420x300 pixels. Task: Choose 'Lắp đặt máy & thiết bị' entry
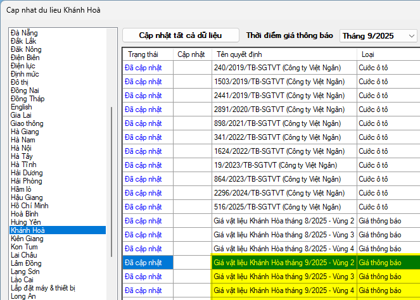coord(43,288)
